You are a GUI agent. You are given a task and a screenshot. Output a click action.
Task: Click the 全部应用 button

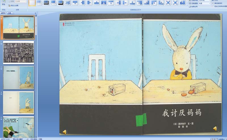pos(193,7)
